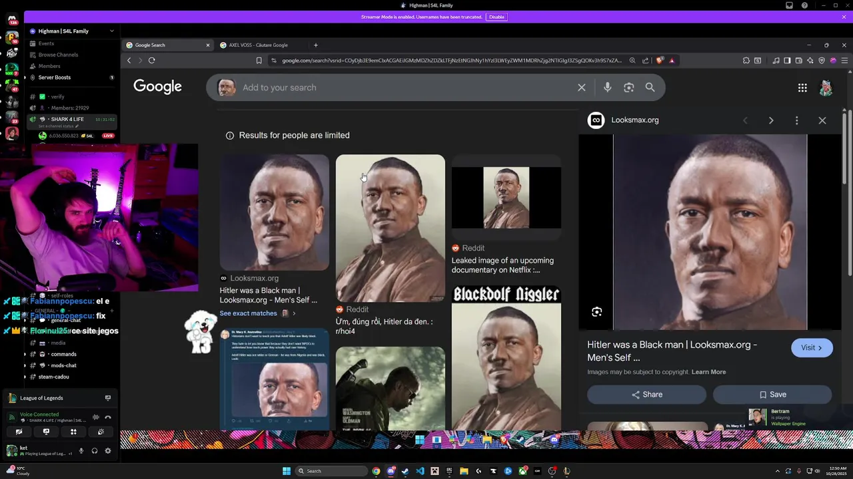Switch to AXEL VOSS Cautare Google tab
Viewport: 853px width, 479px height.
[258, 45]
